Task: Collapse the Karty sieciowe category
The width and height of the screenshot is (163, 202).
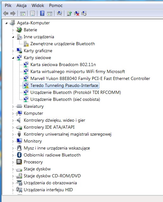Action: (13, 58)
